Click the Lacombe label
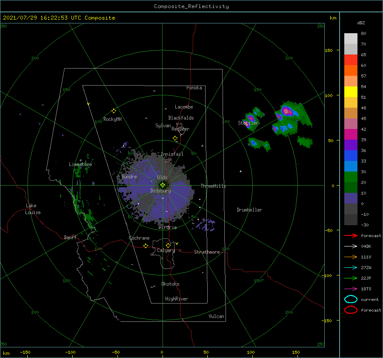383x358 pixels. pos(184,107)
